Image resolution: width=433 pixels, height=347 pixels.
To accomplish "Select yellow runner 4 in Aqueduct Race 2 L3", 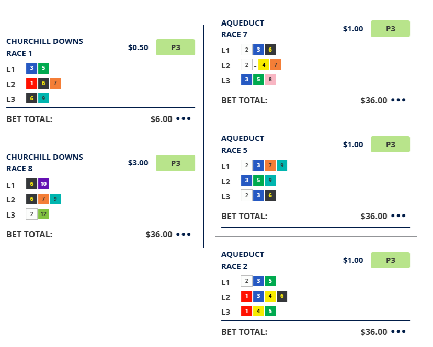I will (258, 312).
